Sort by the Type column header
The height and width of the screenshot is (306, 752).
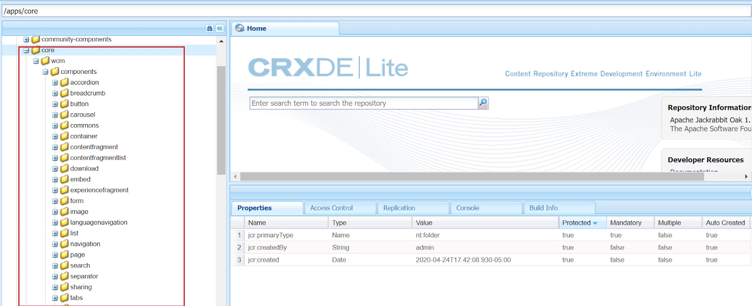point(370,223)
